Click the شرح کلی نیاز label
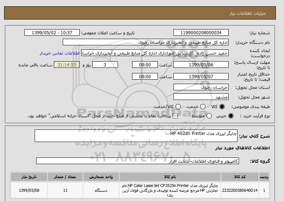This screenshot has width=284, height=201. 254,136
